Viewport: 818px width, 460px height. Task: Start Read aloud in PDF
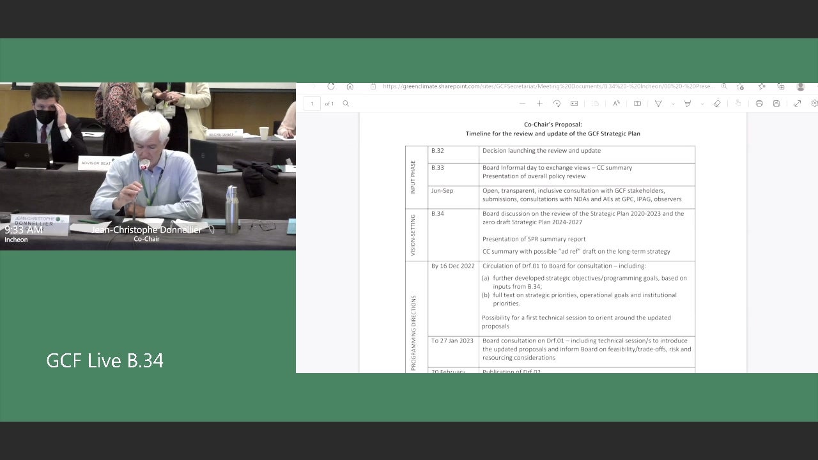click(616, 103)
